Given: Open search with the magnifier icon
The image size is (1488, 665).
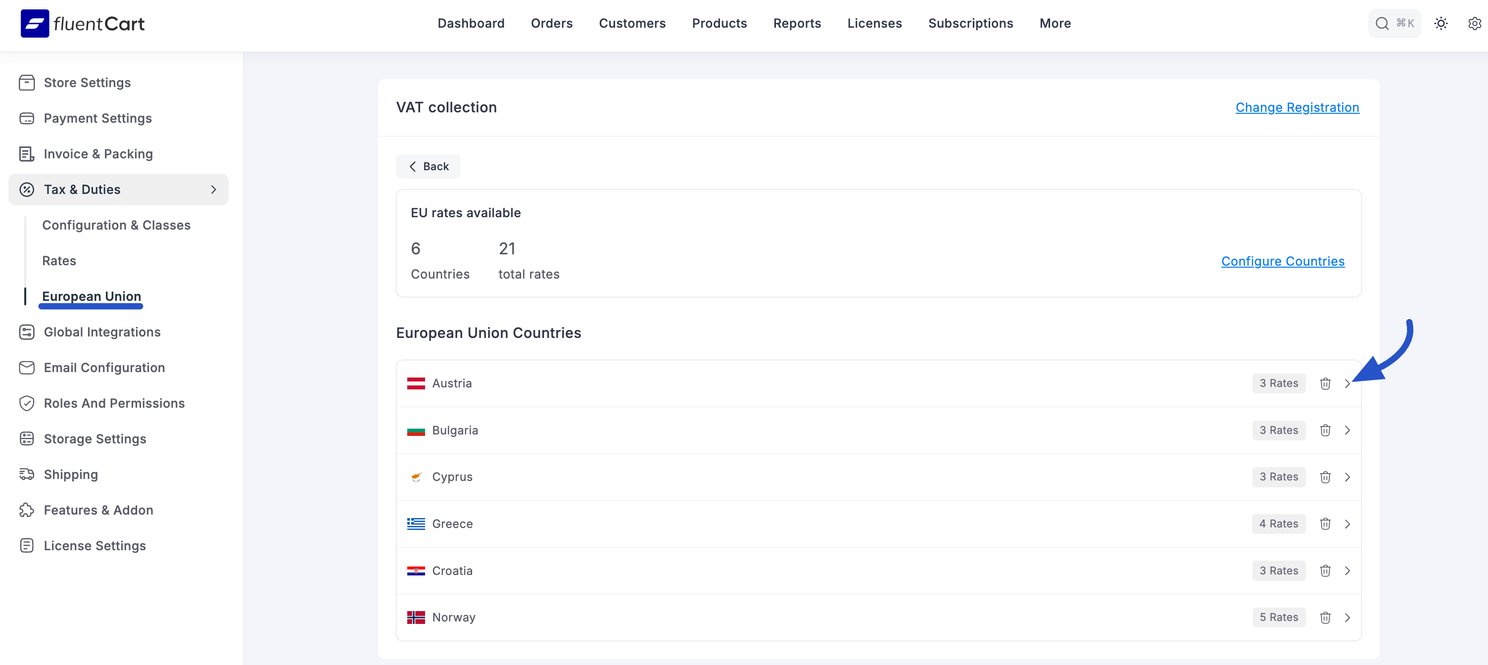Looking at the screenshot, I should (x=1382, y=23).
